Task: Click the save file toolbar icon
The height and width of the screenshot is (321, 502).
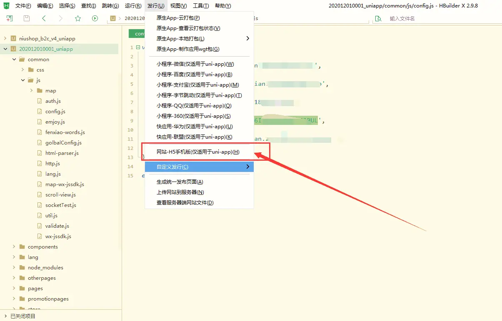Action: click(x=27, y=18)
